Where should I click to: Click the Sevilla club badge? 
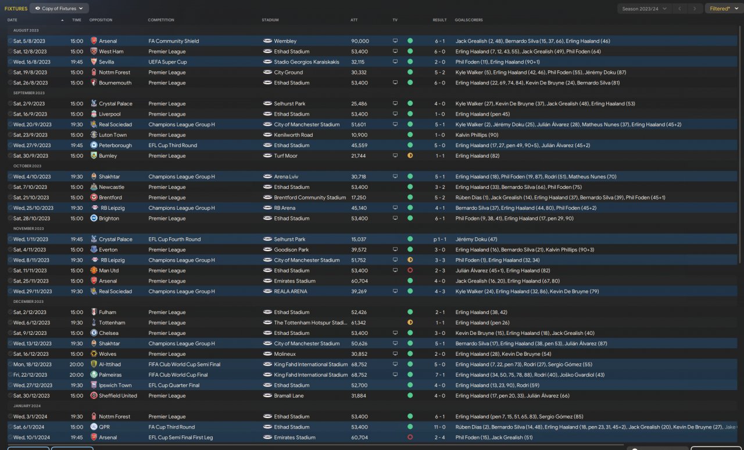pyautogui.click(x=94, y=62)
